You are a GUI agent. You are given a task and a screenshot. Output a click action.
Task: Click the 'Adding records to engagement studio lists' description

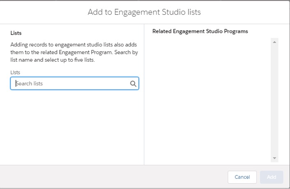pyautogui.click(x=74, y=52)
